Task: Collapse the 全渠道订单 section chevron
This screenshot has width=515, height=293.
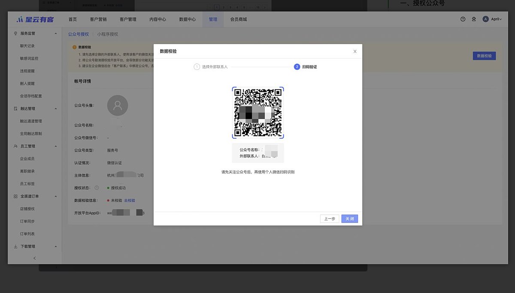Action: pyautogui.click(x=55, y=196)
